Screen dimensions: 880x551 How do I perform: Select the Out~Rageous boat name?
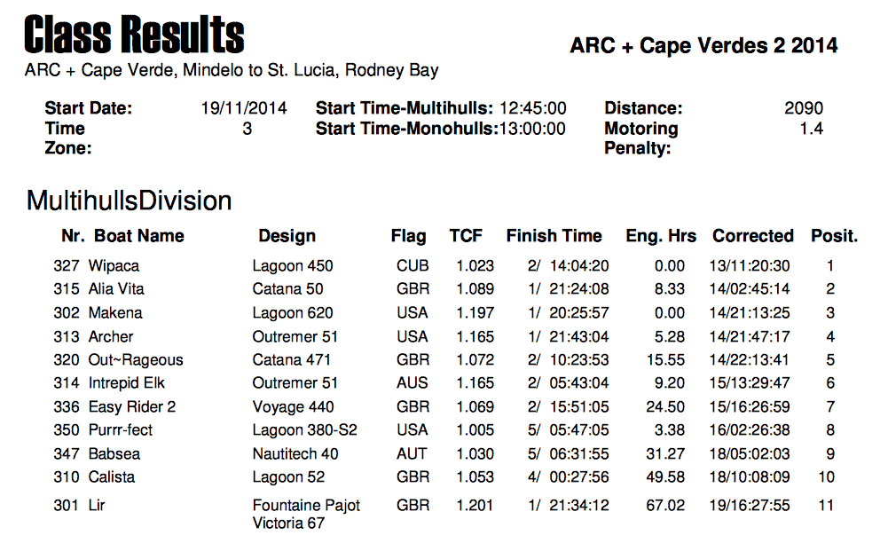tap(136, 360)
